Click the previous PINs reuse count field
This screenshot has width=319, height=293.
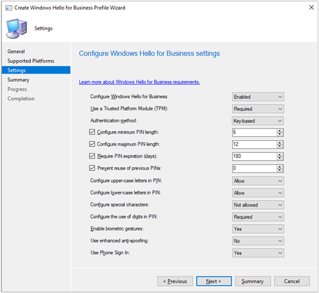pyautogui.click(x=255, y=168)
